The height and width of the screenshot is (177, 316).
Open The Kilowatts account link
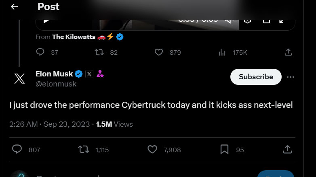coord(74,37)
